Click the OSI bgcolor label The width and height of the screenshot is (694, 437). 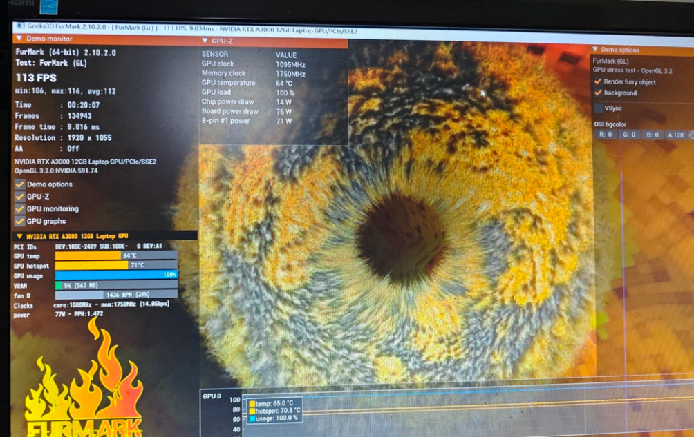click(610, 124)
